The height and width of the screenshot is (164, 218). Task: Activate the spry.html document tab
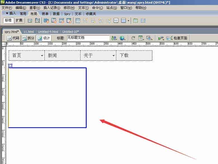[x=11, y=32]
